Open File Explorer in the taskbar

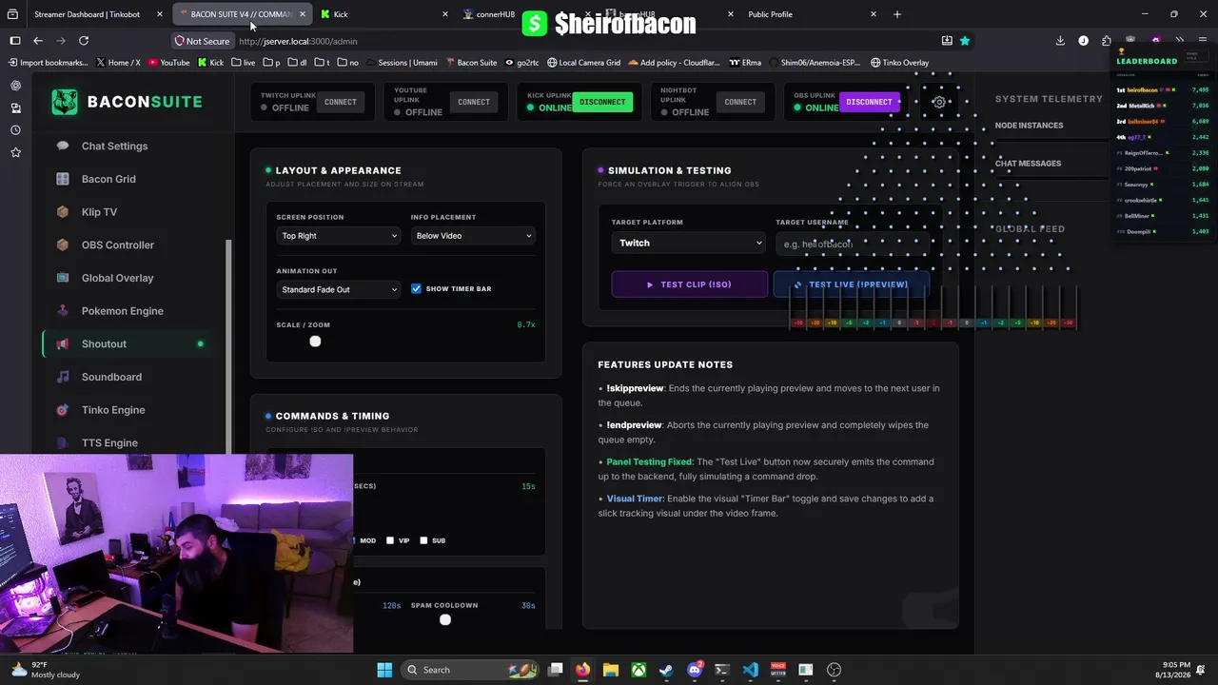point(611,670)
